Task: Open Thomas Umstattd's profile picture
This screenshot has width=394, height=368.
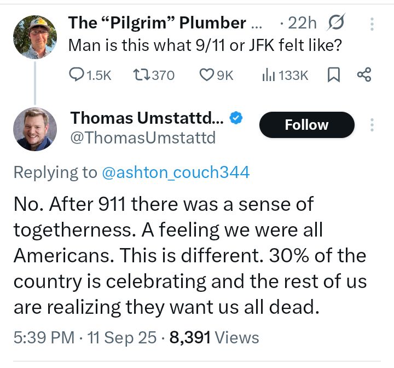Action: (x=35, y=129)
